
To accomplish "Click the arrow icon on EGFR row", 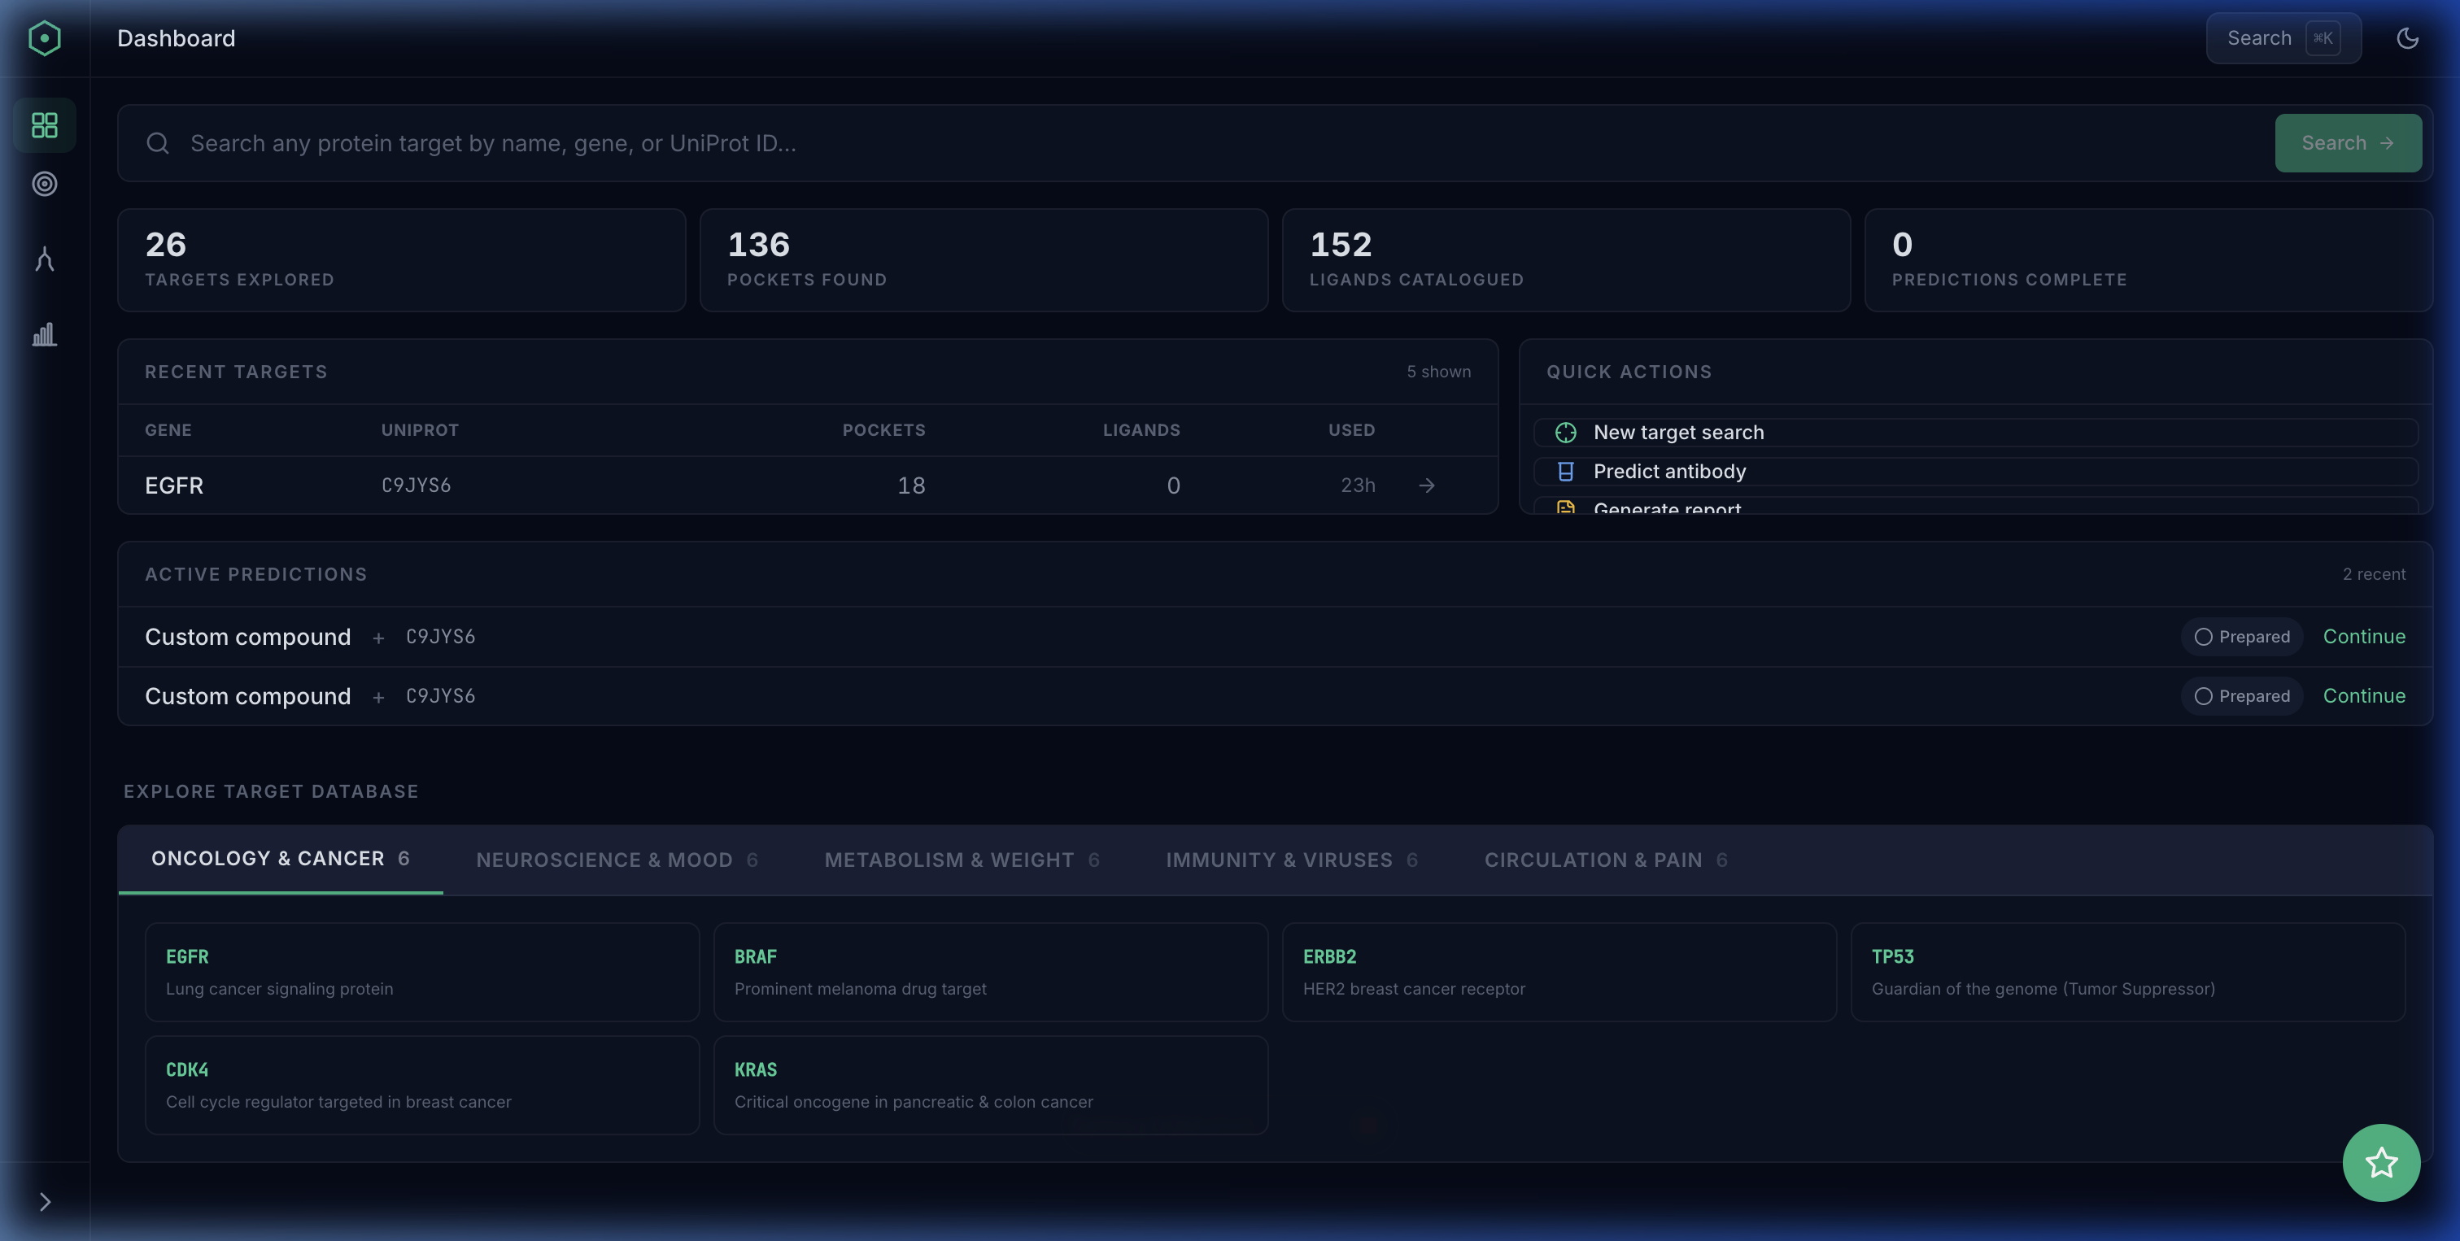I will click(x=1427, y=485).
